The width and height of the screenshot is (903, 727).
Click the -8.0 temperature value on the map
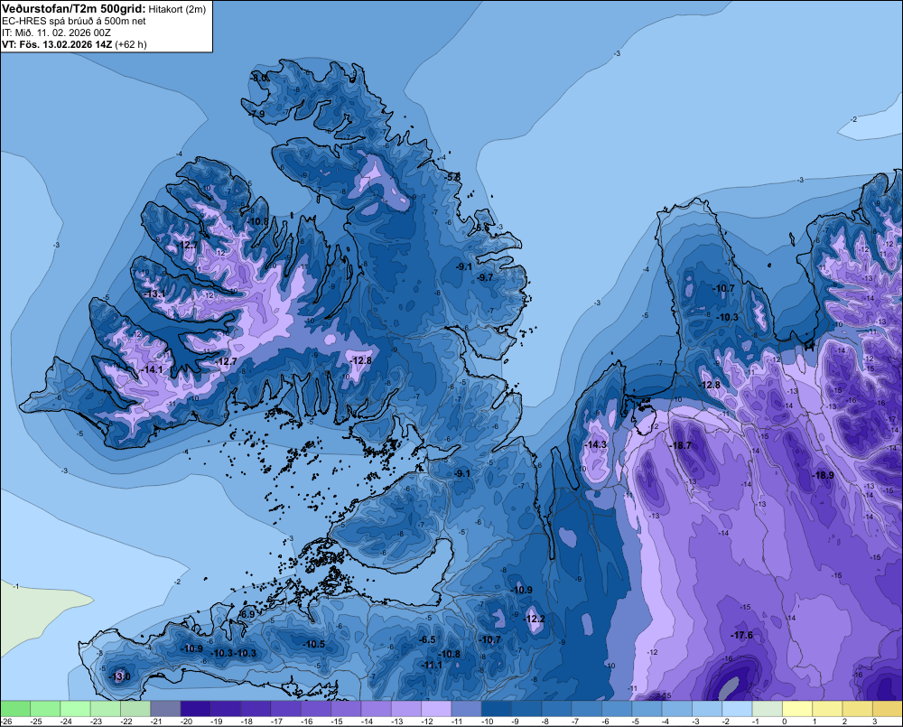[259, 77]
